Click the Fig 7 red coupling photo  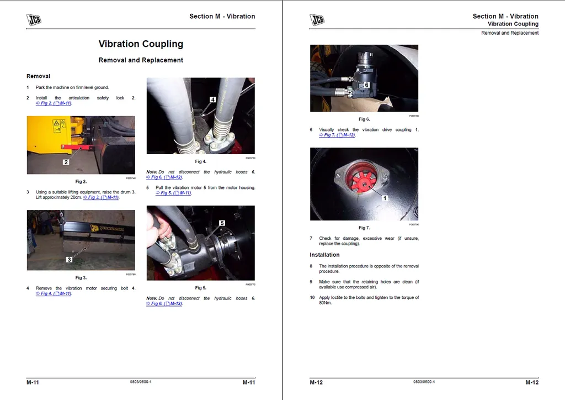(364, 184)
